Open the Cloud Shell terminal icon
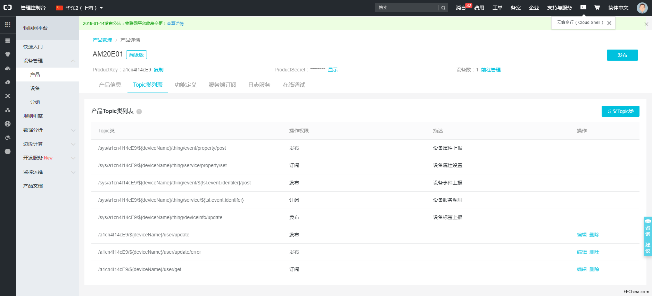The height and width of the screenshot is (296, 652). tap(583, 7)
